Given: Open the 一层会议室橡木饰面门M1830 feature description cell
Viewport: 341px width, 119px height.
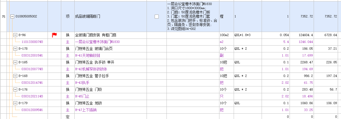Looking at the screenshot, I should 193,17.
